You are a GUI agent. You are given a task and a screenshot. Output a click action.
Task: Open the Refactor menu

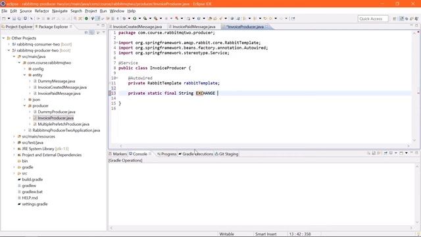click(42, 11)
